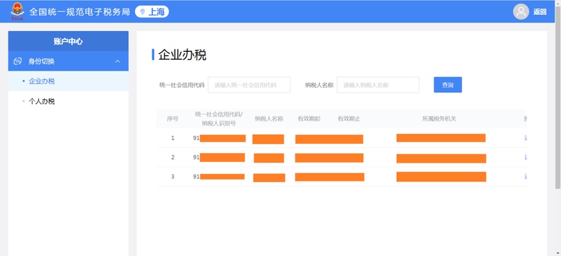Click the 身份切换 switch icon
561x256 pixels.
click(x=18, y=62)
